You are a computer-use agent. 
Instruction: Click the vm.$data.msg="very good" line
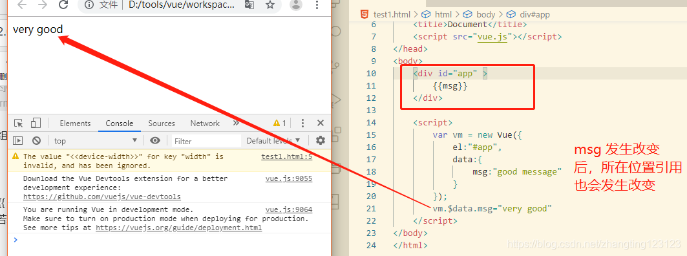(x=492, y=208)
